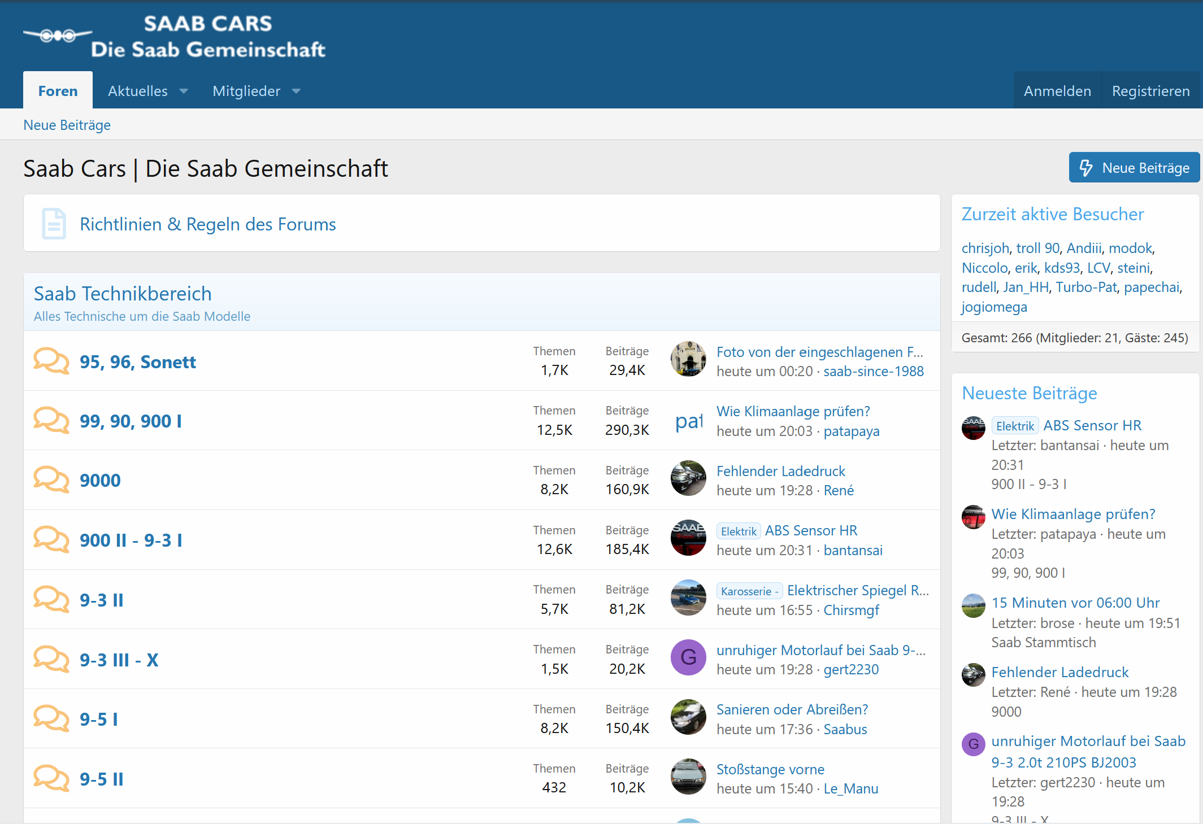1203x824 pixels.
Task: Click the chat bubble icon for 9-5 I
Action: click(51, 719)
